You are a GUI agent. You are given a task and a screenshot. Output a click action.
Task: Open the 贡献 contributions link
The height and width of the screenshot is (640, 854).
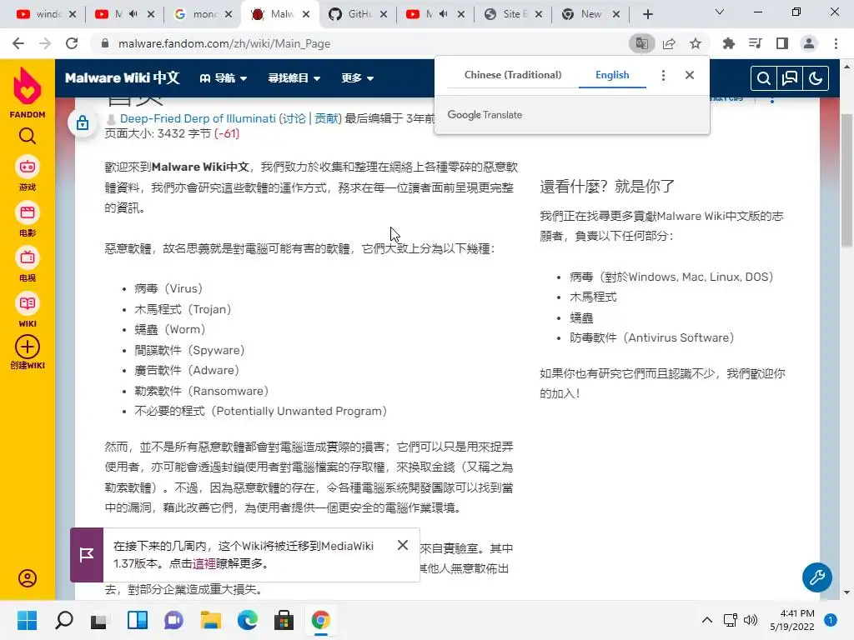(x=326, y=118)
